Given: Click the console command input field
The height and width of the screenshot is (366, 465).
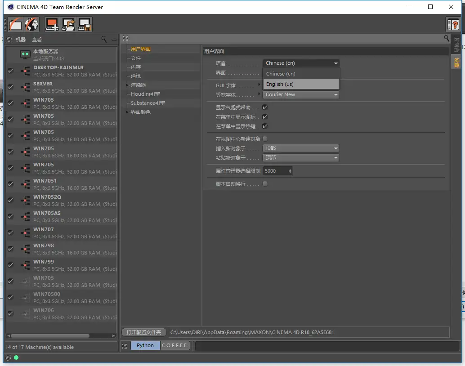Looking at the screenshot, I should [327, 346].
